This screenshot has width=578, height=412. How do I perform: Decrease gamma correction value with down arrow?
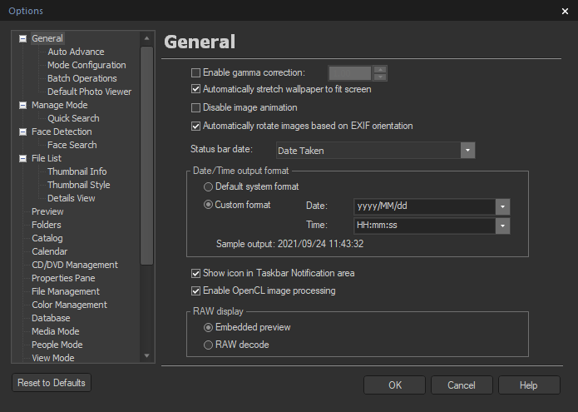[x=380, y=77]
